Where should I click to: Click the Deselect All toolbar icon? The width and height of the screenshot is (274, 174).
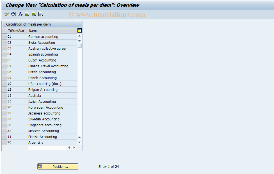40,14
